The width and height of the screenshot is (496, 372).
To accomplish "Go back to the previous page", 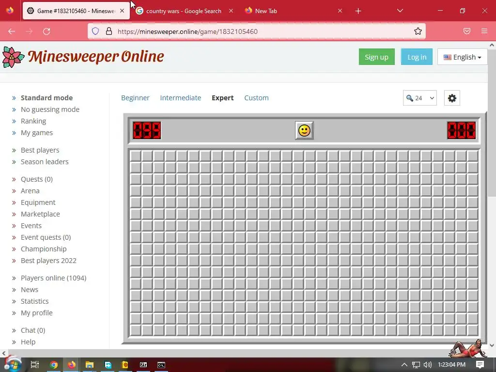I will point(12,31).
